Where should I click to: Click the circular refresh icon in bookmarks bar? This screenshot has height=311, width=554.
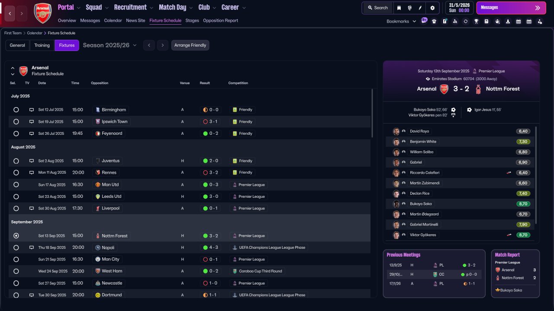tap(465, 21)
